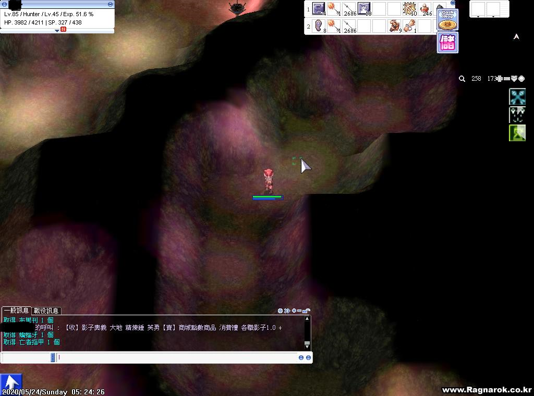Viewport: 534px width, 396px height.
Task: Use the brown item with count 9 in row 2
Action: [395, 26]
